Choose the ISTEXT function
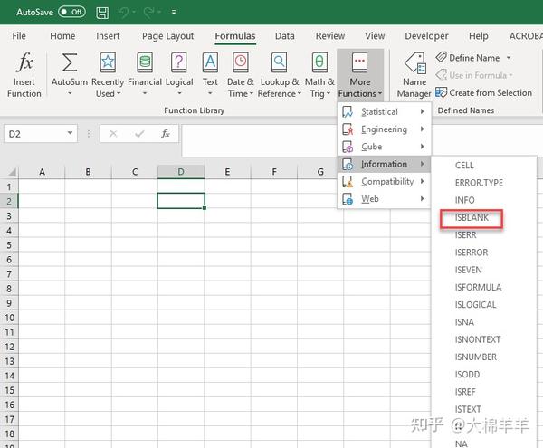The image size is (543, 448). (468, 409)
